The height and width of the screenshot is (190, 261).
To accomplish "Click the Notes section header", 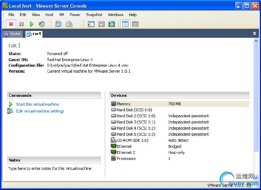I will (x=54, y=160).
